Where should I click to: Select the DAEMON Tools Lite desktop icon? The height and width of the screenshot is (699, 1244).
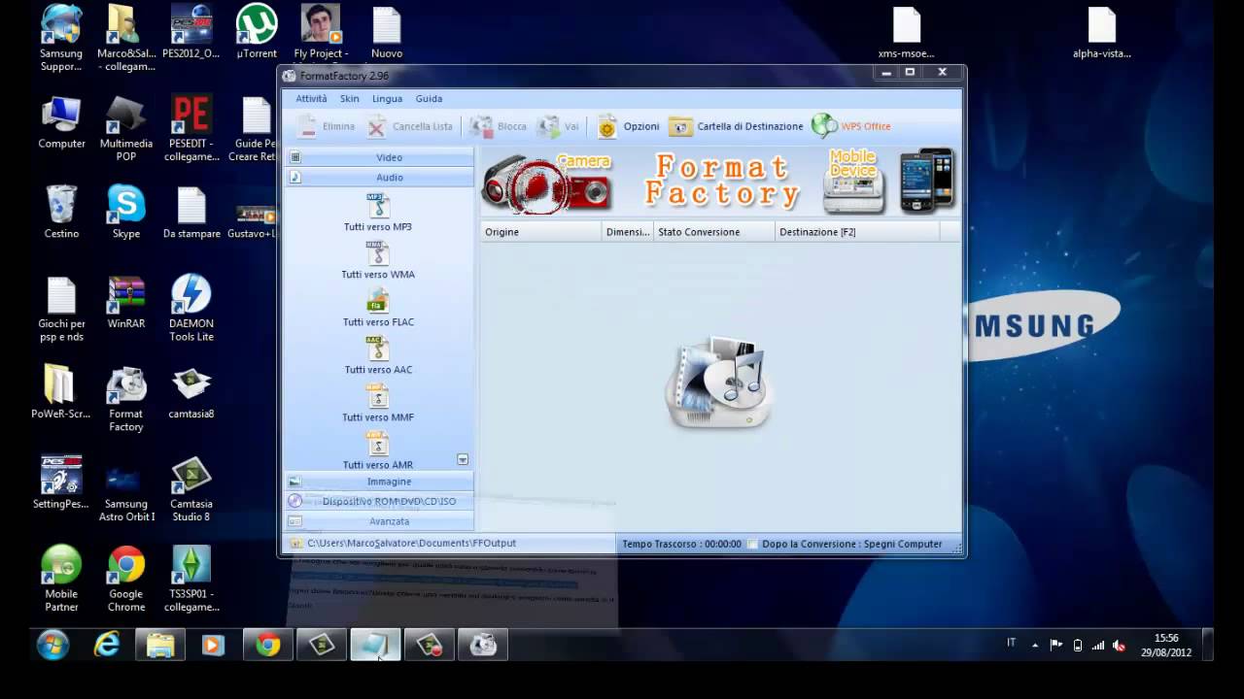point(191,308)
